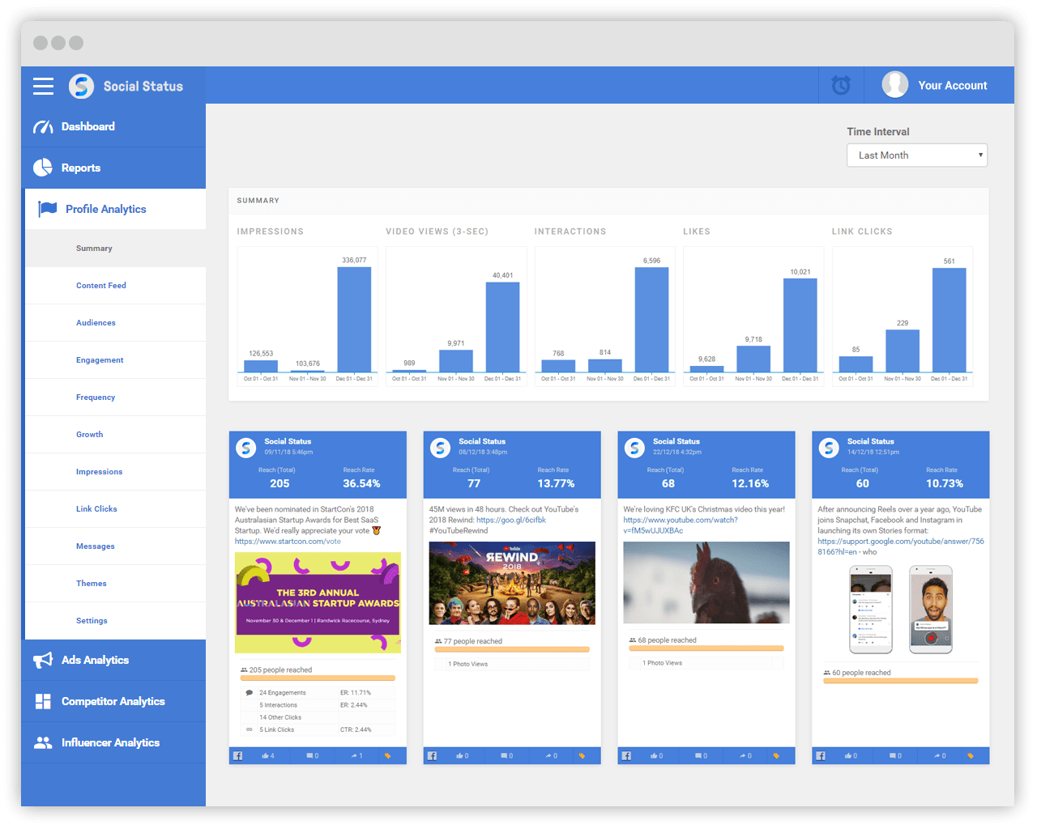Select the Profile Analytics section

(x=115, y=209)
